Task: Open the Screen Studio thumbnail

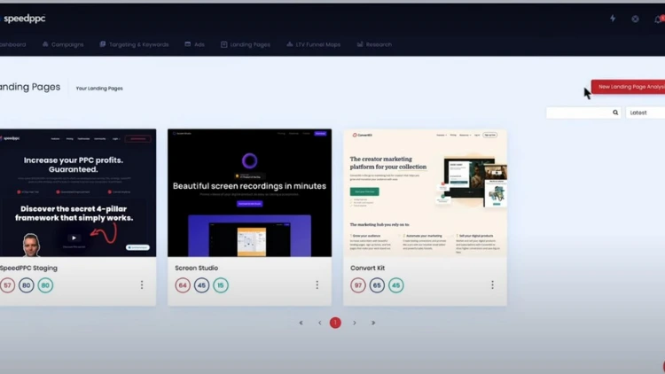Action: 249,193
